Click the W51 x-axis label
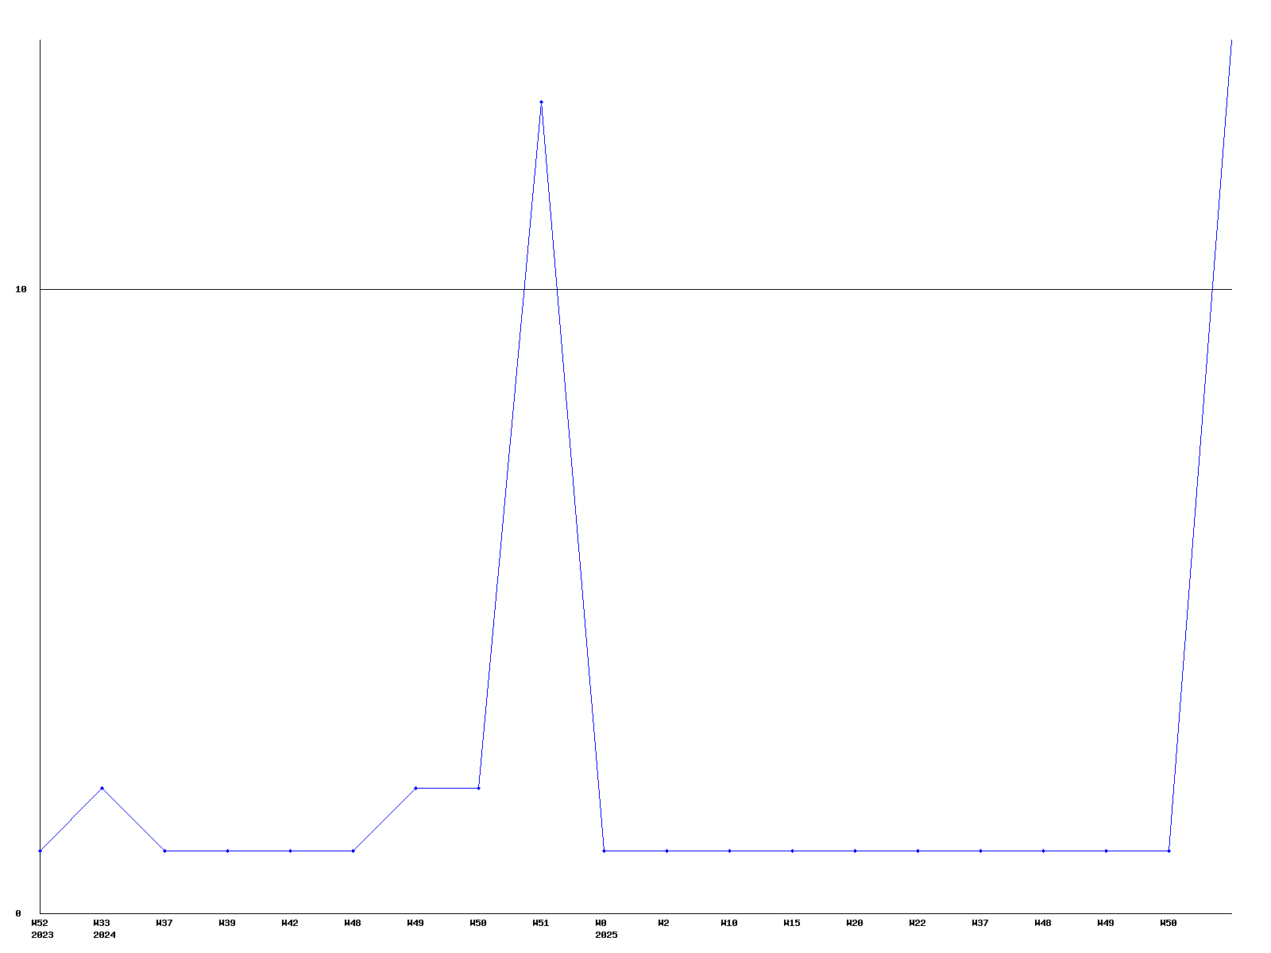1271x953 pixels. (x=540, y=923)
